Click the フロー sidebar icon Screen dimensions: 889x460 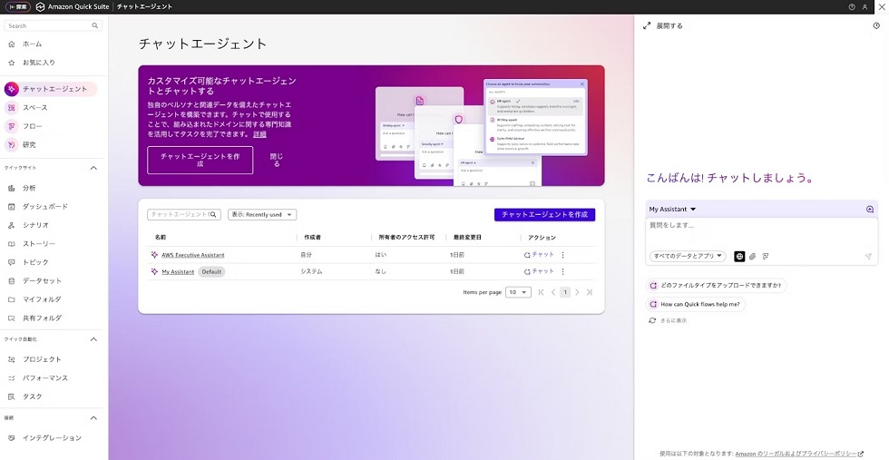11,126
